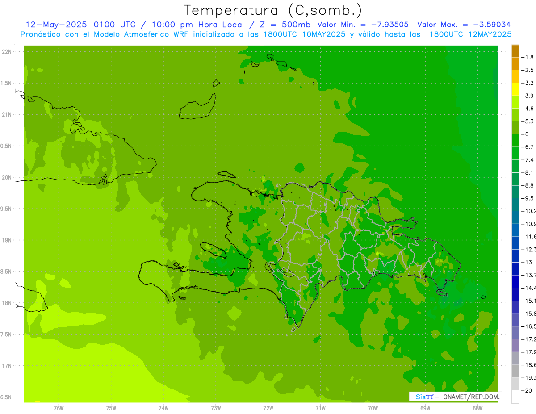
Task: Click the '-20' colorbar value
Action: [x=527, y=390]
